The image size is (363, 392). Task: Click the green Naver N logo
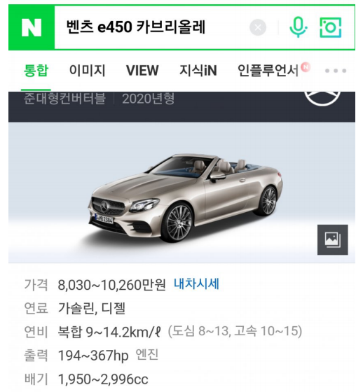(32, 27)
